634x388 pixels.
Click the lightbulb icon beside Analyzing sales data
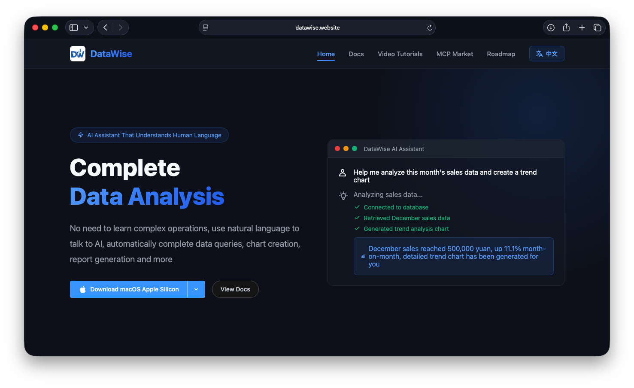click(x=343, y=196)
